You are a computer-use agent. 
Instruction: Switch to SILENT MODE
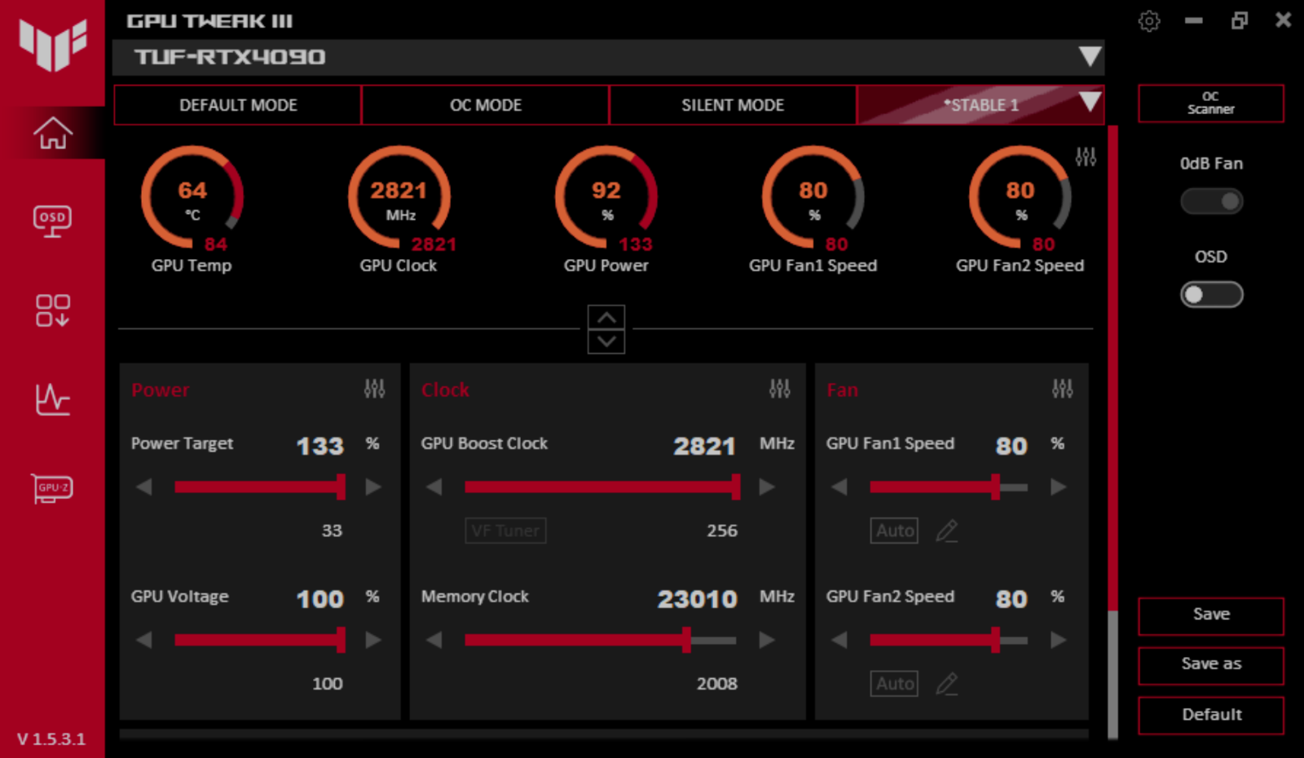click(x=733, y=105)
